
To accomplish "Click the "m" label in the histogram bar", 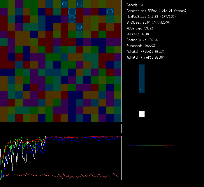I will (x=140, y=90).
